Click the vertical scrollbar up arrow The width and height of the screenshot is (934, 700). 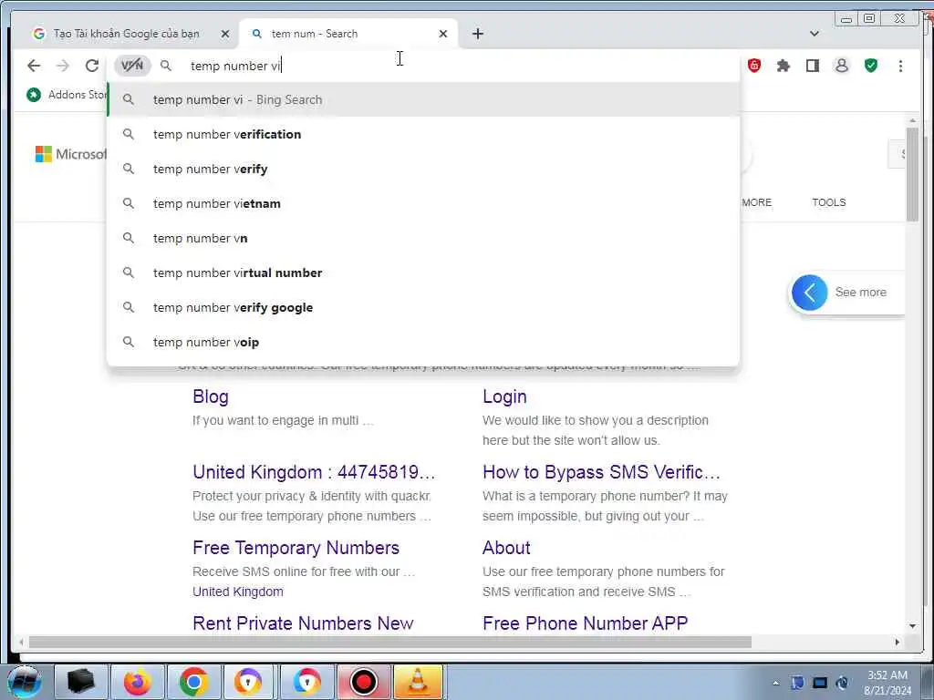pos(912,121)
